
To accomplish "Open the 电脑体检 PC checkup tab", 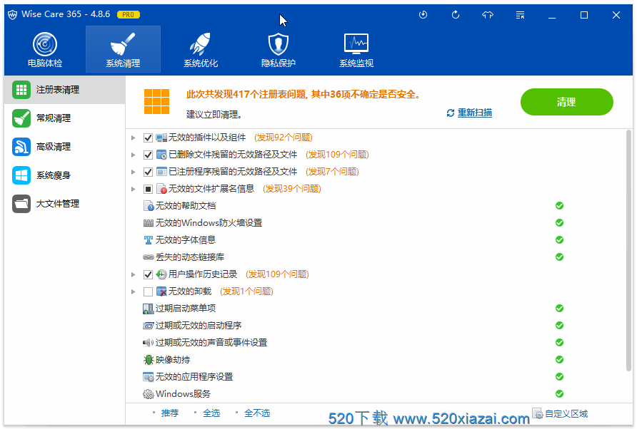I will coord(45,50).
